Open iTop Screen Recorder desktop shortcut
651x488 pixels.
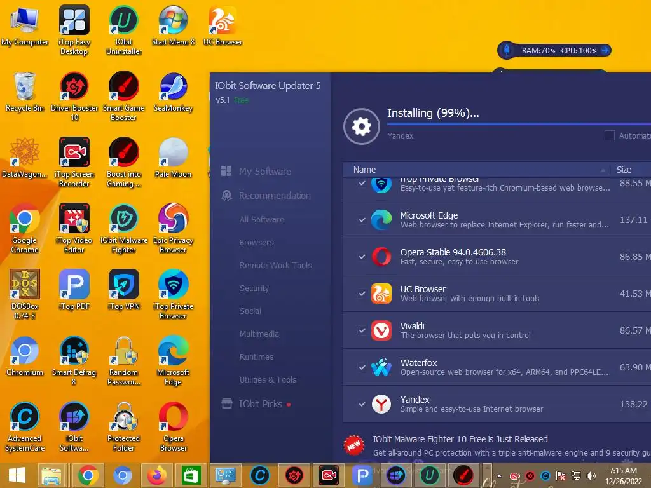click(74, 162)
